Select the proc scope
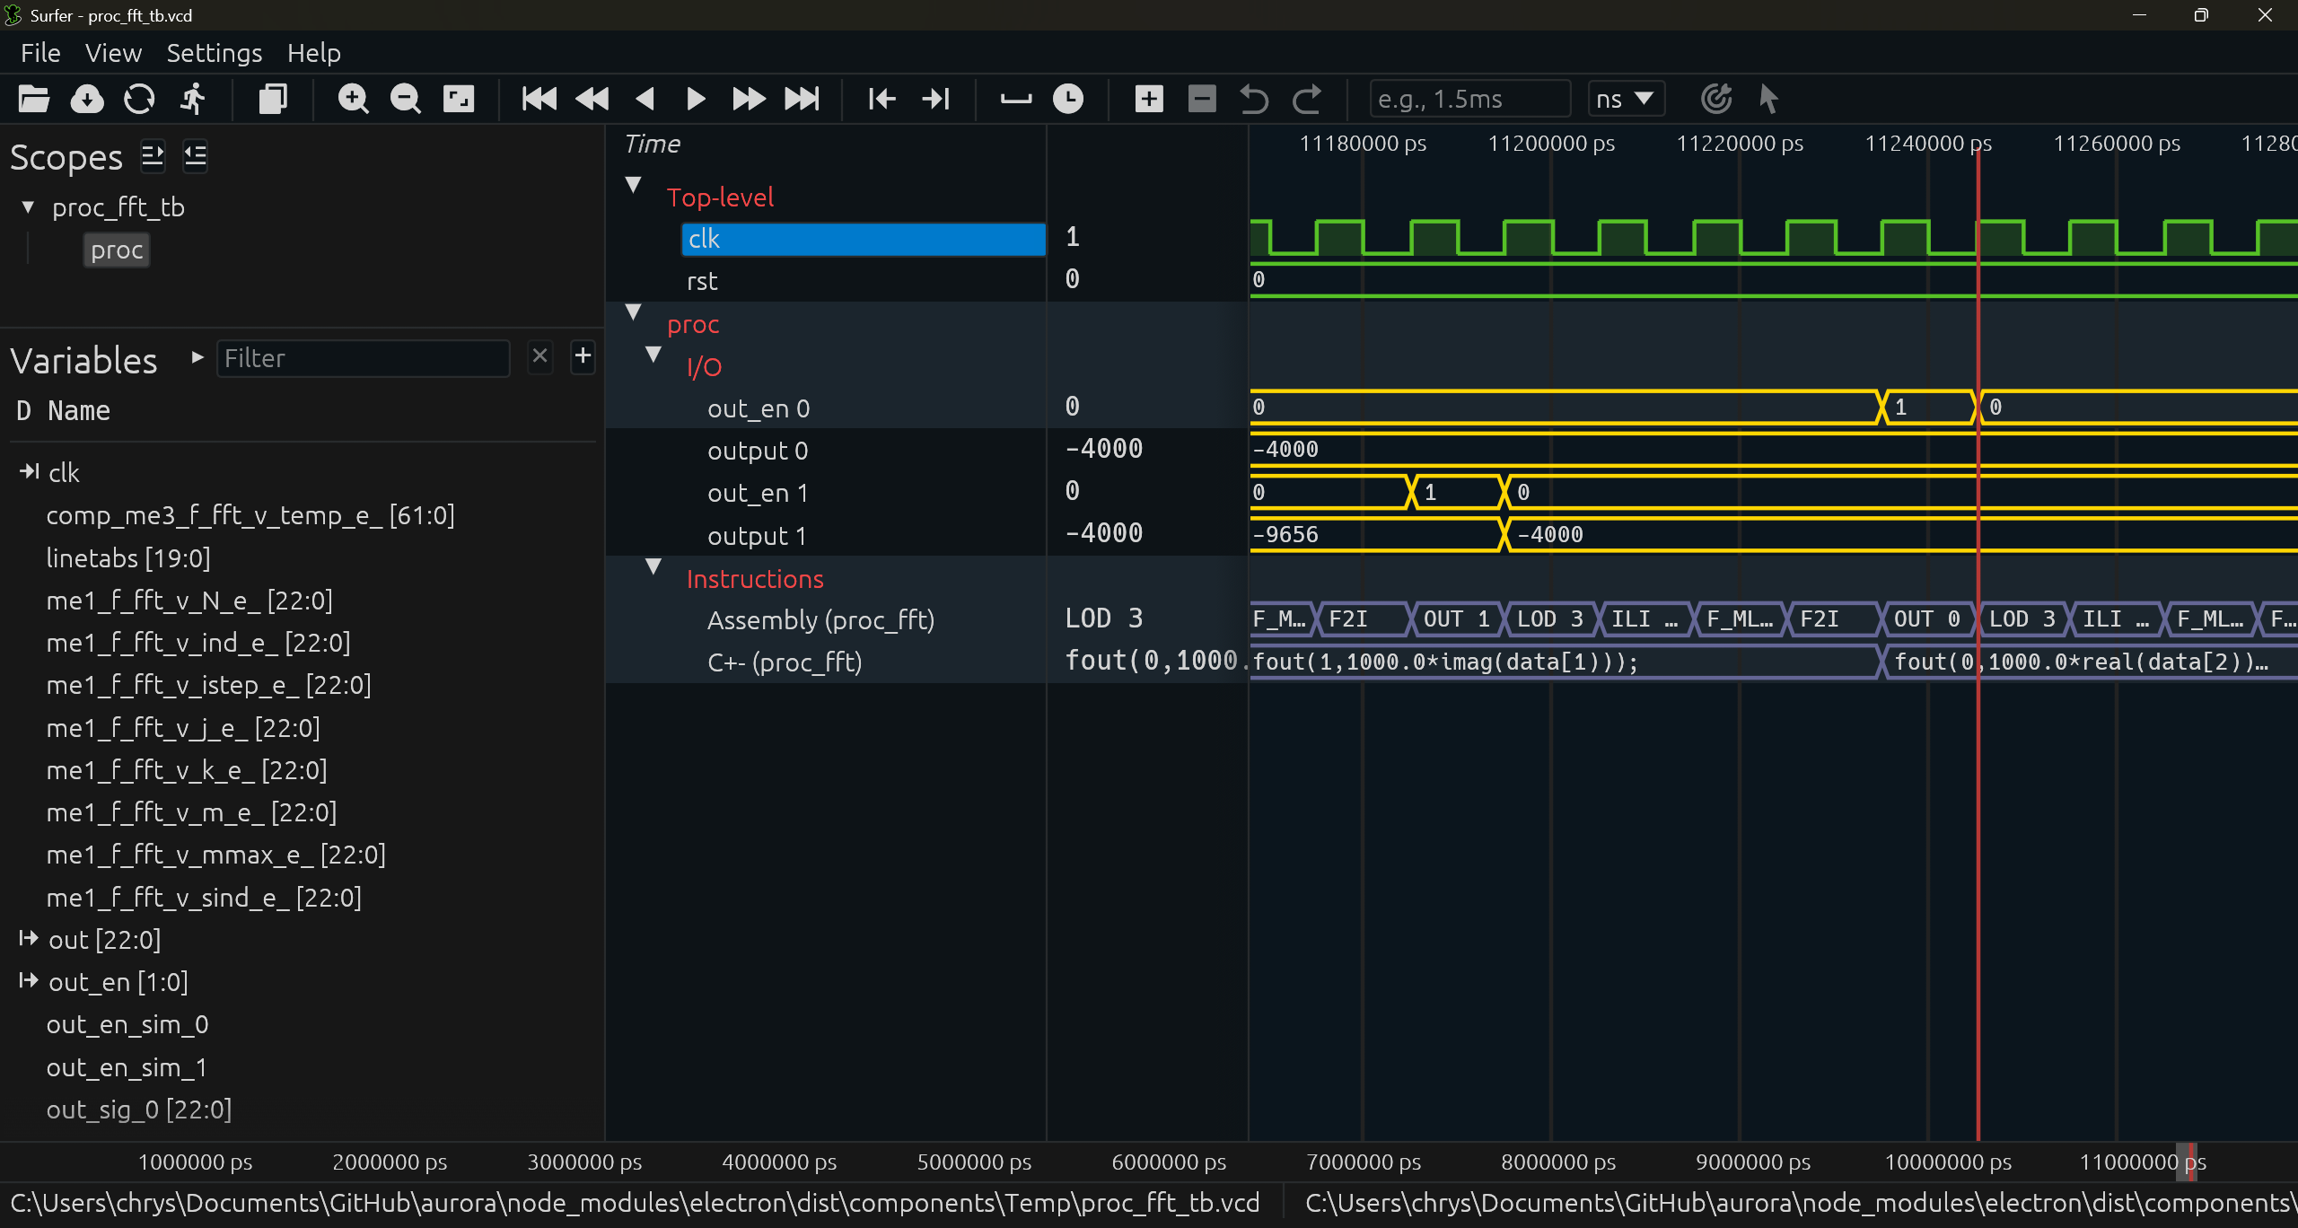Screen dimensions: 2298x1228 point(117,250)
